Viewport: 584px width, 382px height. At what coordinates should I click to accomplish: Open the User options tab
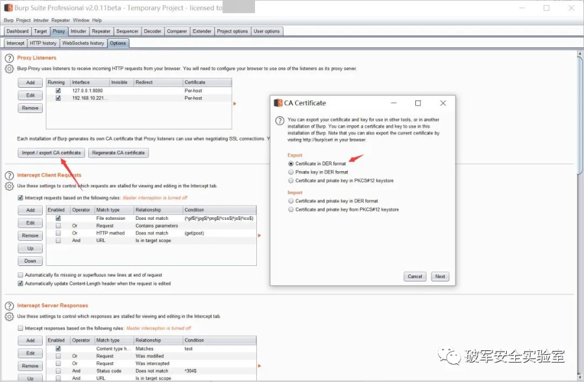coord(267,32)
